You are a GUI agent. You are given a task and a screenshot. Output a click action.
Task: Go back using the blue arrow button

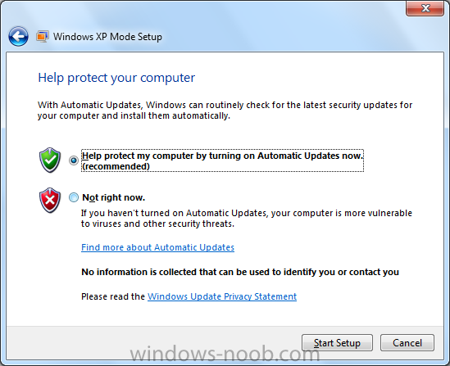click(18, 36)
